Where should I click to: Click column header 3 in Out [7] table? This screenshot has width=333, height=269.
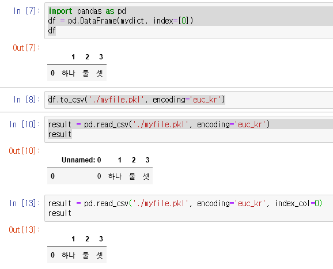101,57
